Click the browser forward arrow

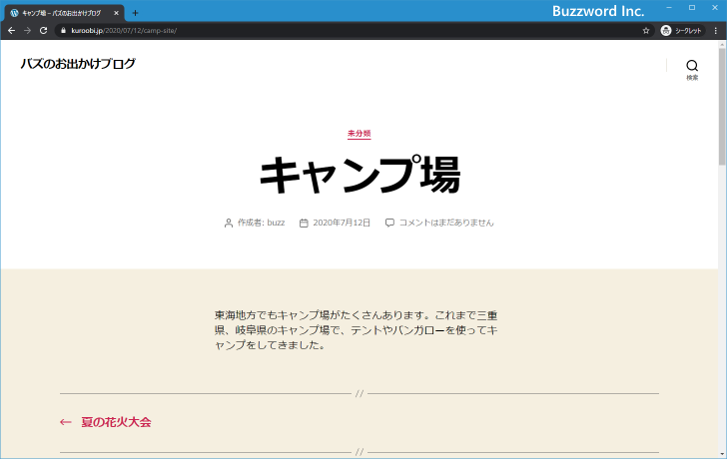point(27,31)
